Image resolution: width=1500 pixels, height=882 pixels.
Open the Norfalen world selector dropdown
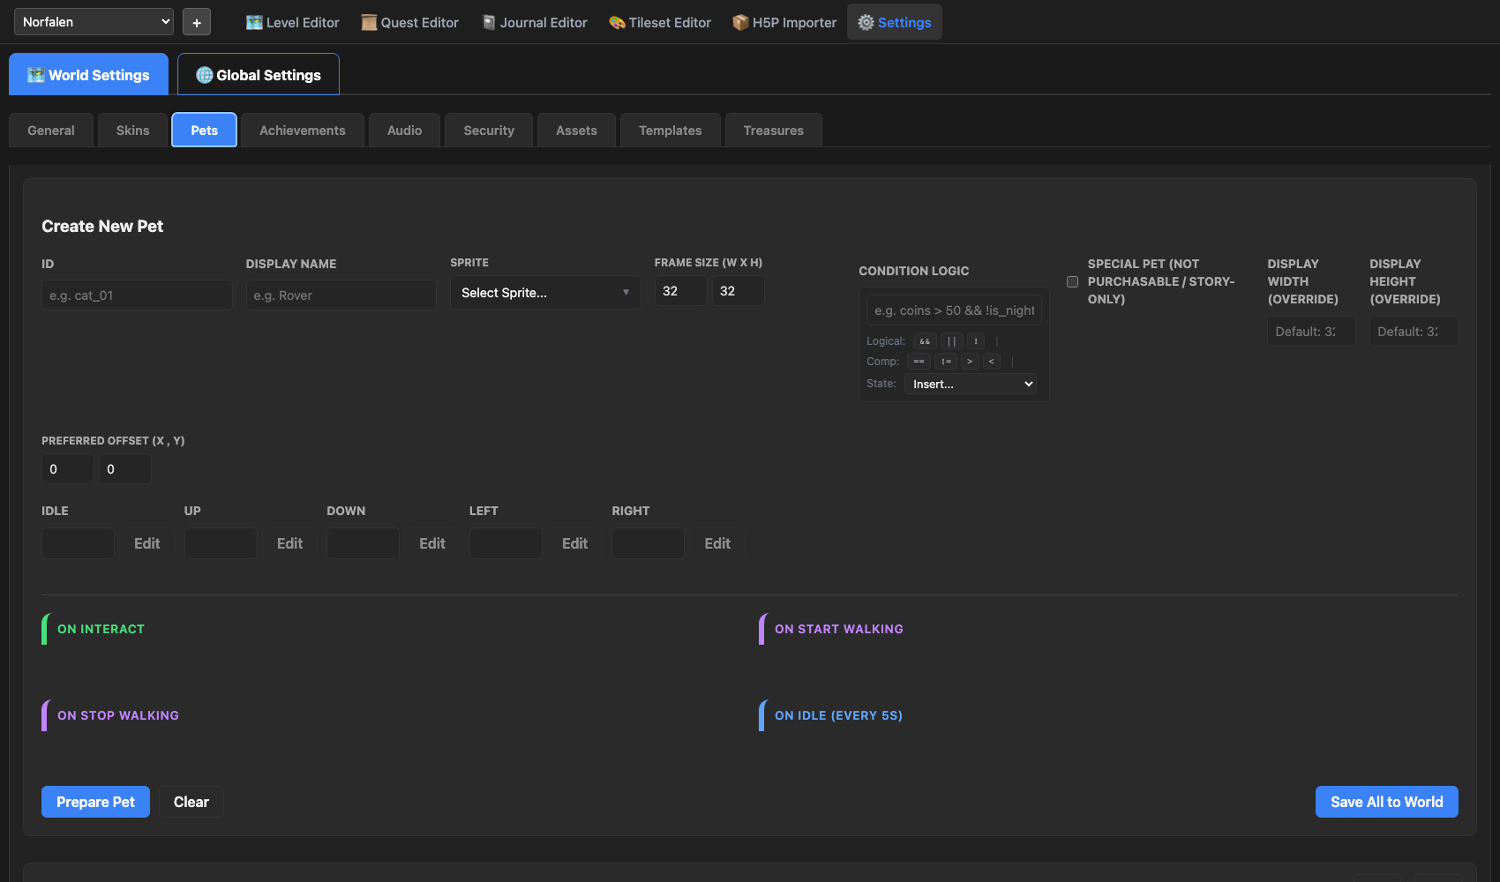(94, 22)
